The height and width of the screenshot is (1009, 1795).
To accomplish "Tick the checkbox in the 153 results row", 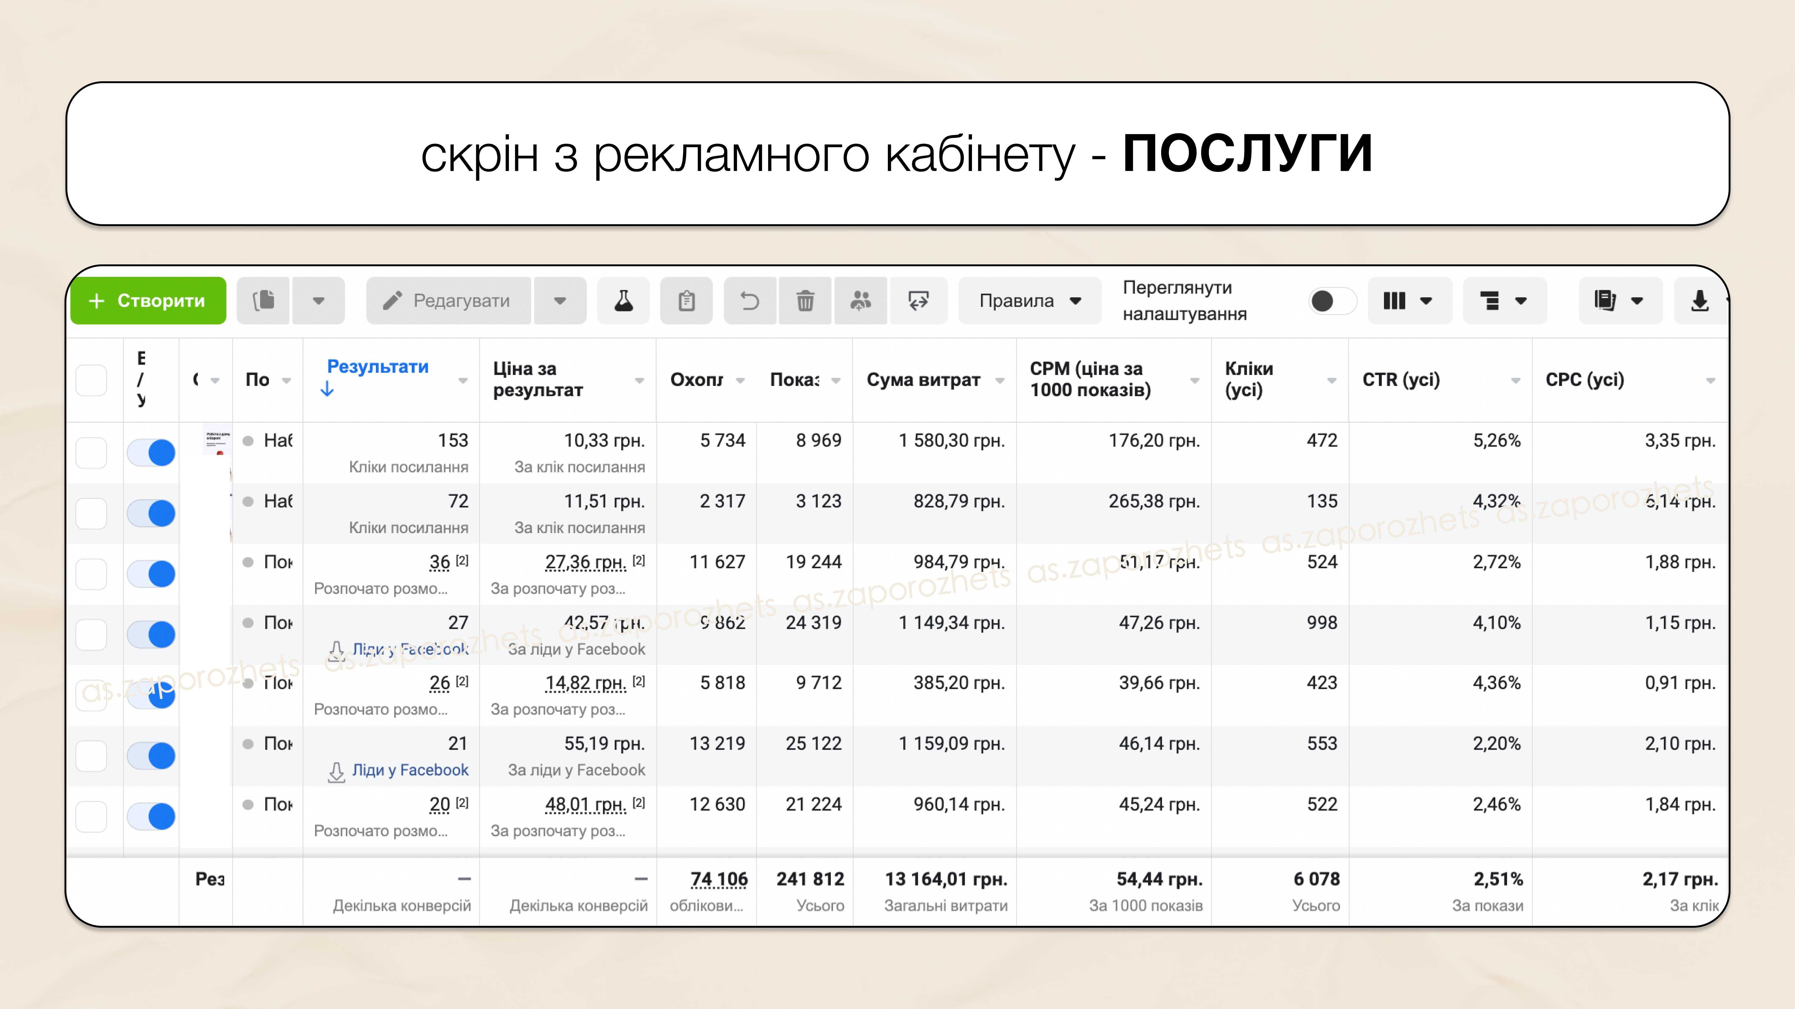I will click(91, 453).
